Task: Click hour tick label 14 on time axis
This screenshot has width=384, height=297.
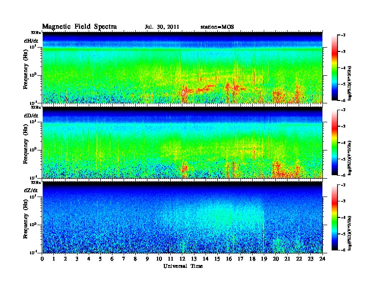Action: point(206,259)
